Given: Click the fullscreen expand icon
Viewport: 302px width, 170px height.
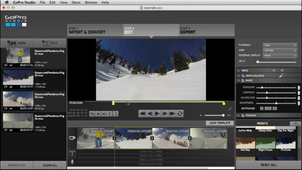Looking at the screenshot, I should (x=230, y=109).
